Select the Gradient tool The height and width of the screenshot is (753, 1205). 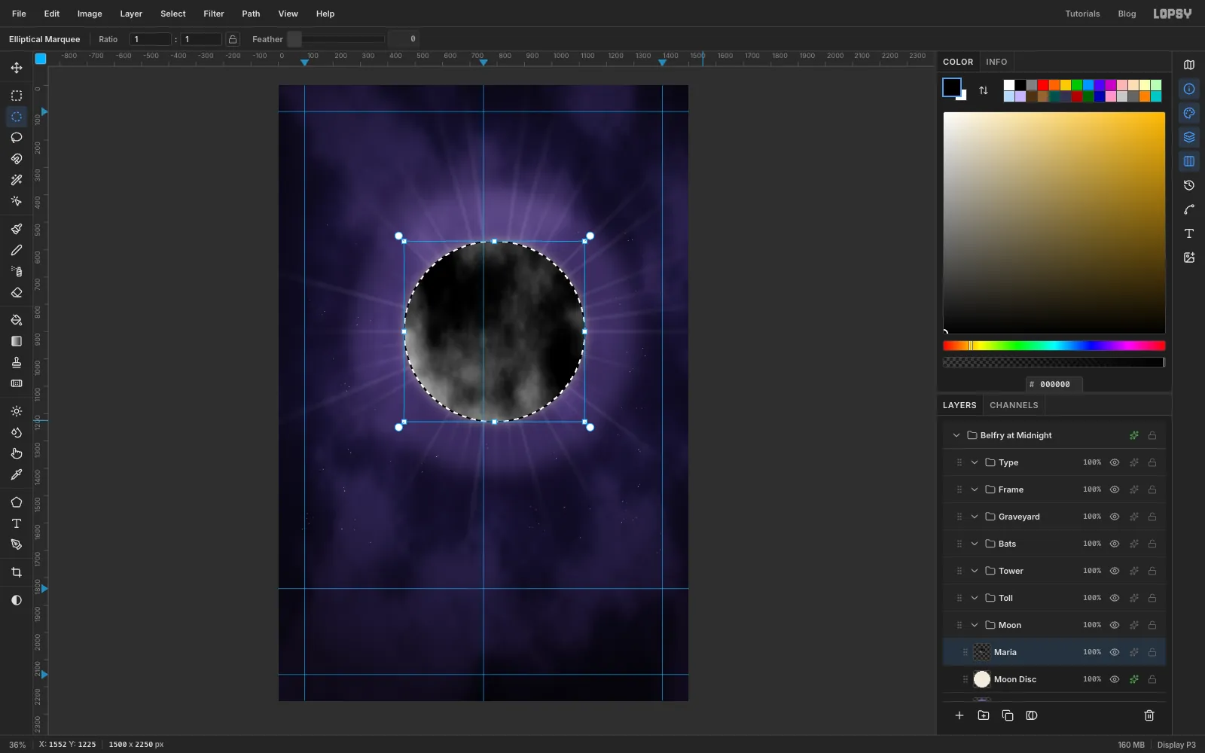(17, 341)
